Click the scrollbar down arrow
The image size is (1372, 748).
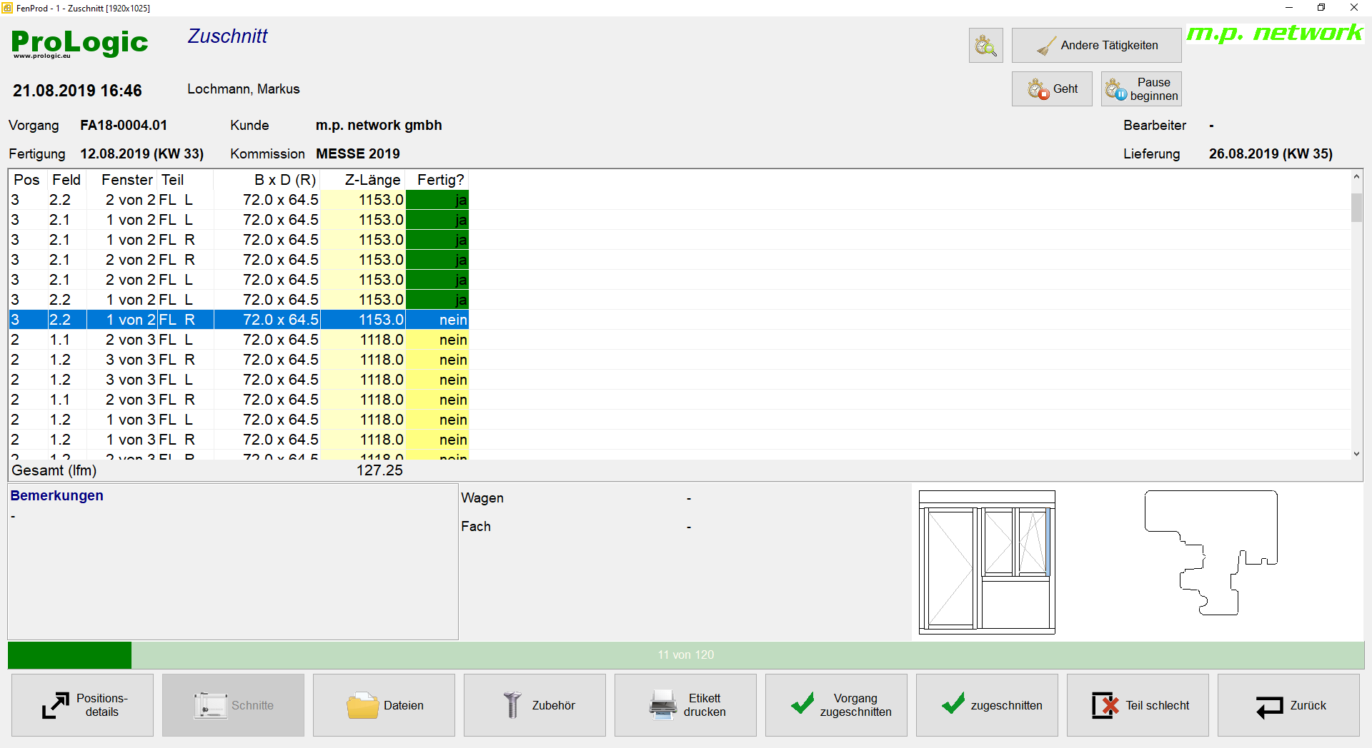click(1356, 453)
